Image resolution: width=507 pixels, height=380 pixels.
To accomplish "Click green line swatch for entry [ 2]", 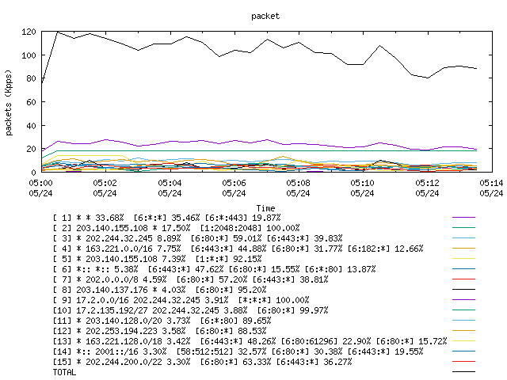I will [463, 228].
